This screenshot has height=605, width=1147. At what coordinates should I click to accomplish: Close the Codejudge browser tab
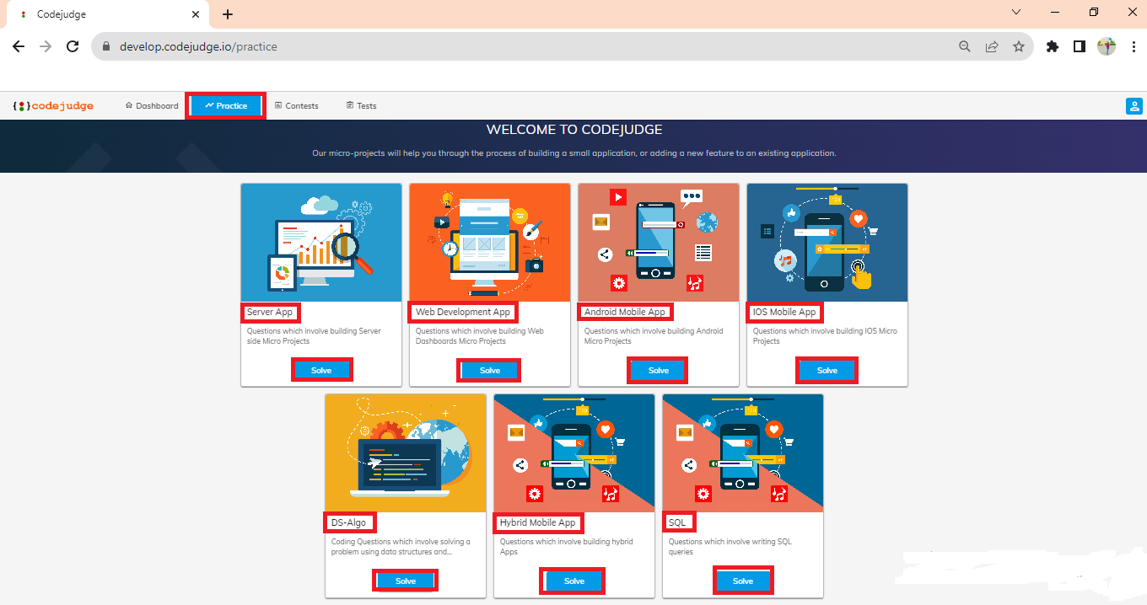196,14
